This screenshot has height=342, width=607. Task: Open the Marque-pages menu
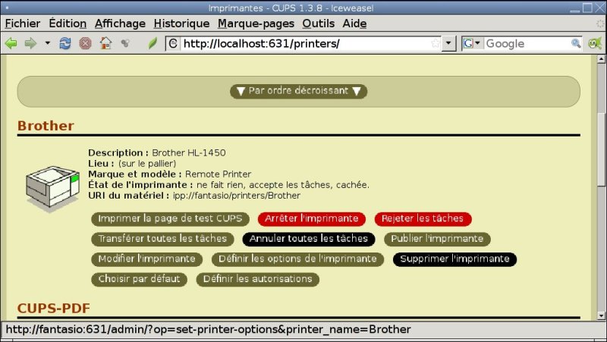pos(256,24)
